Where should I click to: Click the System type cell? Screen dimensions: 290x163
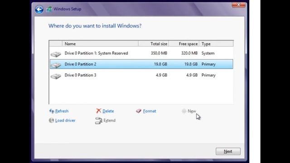click(208, 53)
